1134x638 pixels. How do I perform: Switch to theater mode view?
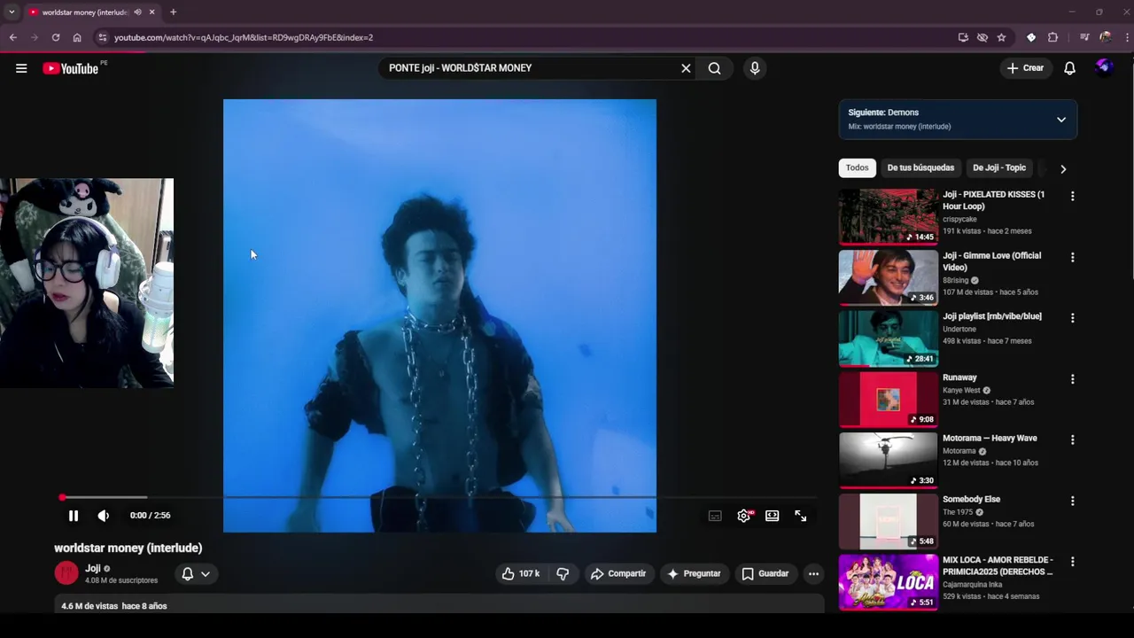(x=773, y=516)
